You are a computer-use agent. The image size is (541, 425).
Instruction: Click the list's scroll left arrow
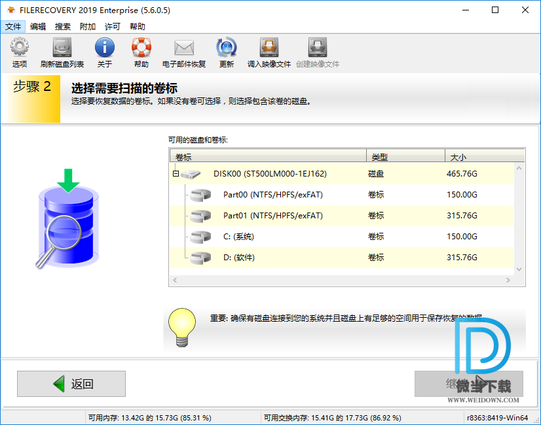(175, 280)
